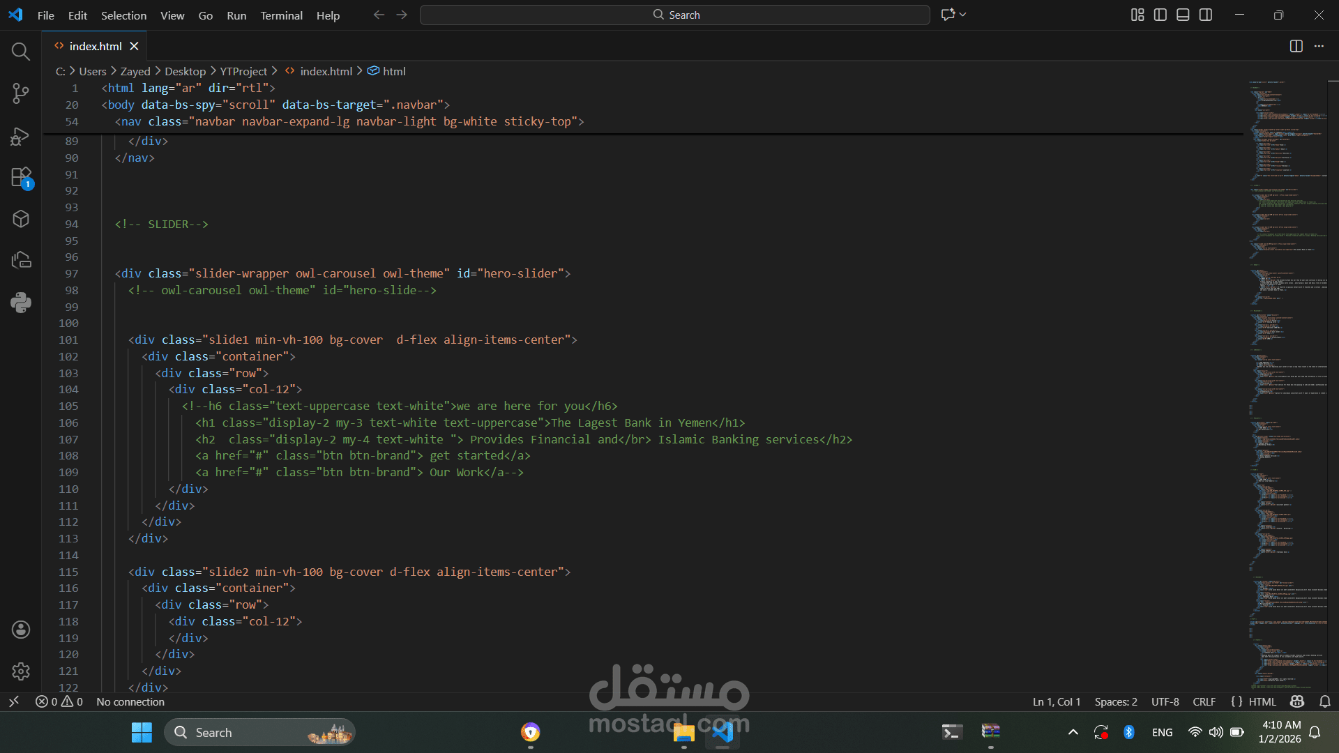Split the editor to the right
This screenshot has height=753, width=1339.
1296,46
